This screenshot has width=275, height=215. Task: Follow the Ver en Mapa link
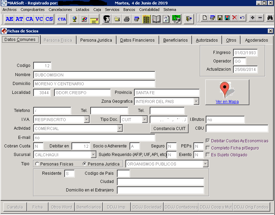point(227,101)
